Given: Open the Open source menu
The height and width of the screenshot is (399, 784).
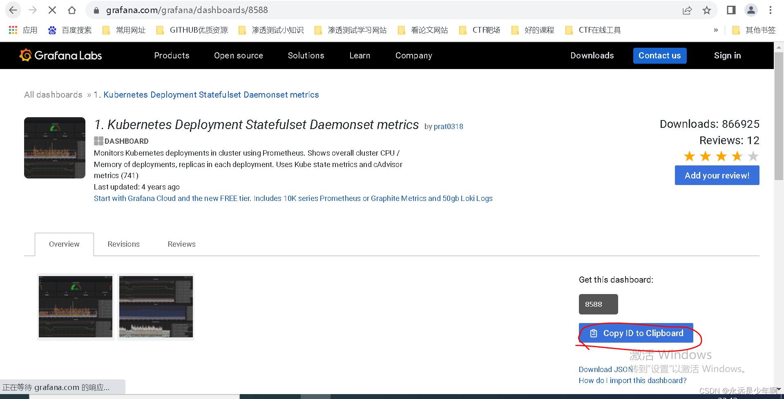Looking at the screenshot, I should click(239, 56).
